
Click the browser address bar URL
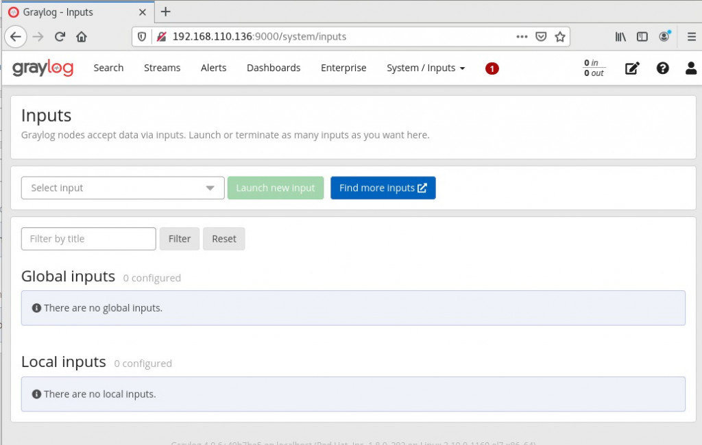259,37
